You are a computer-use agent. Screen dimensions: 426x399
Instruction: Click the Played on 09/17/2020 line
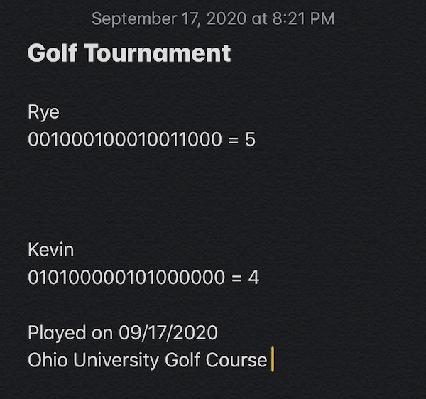click(x=123, y=333)
